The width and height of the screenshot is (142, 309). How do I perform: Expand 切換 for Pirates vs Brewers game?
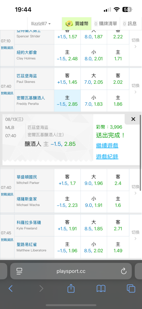(x=135, y=88)
